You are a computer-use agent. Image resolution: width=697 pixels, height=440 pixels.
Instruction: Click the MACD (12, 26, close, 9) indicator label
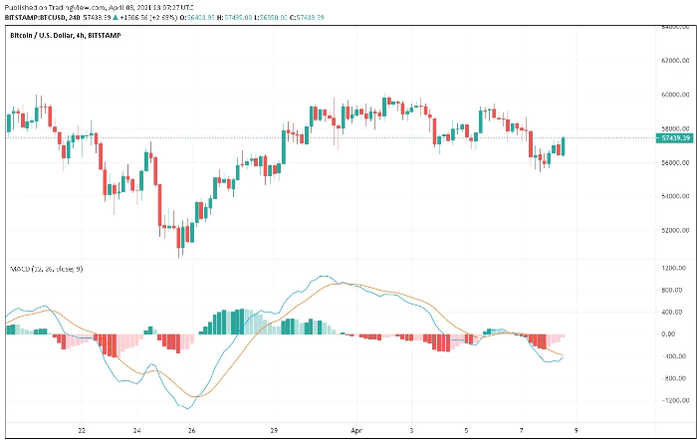tap(46, 269)
